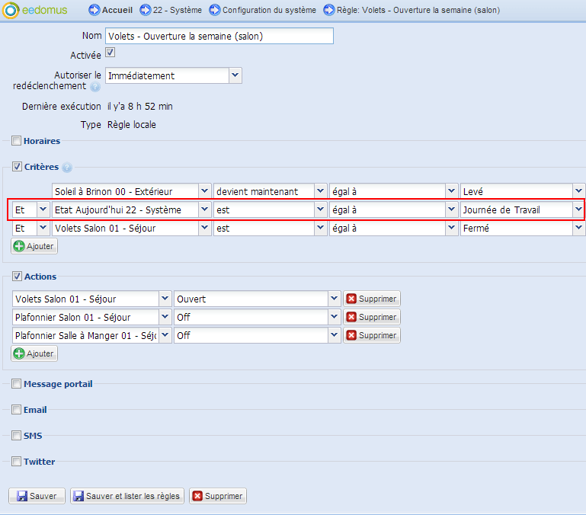The image size is (586, 515).
Task: Open the devient maintenant condition dropdown
Action: [320, 191]
